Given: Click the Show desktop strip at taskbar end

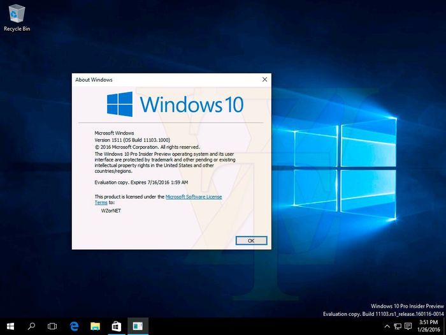Looking at the screenshot, I should [x=444, y=326].
